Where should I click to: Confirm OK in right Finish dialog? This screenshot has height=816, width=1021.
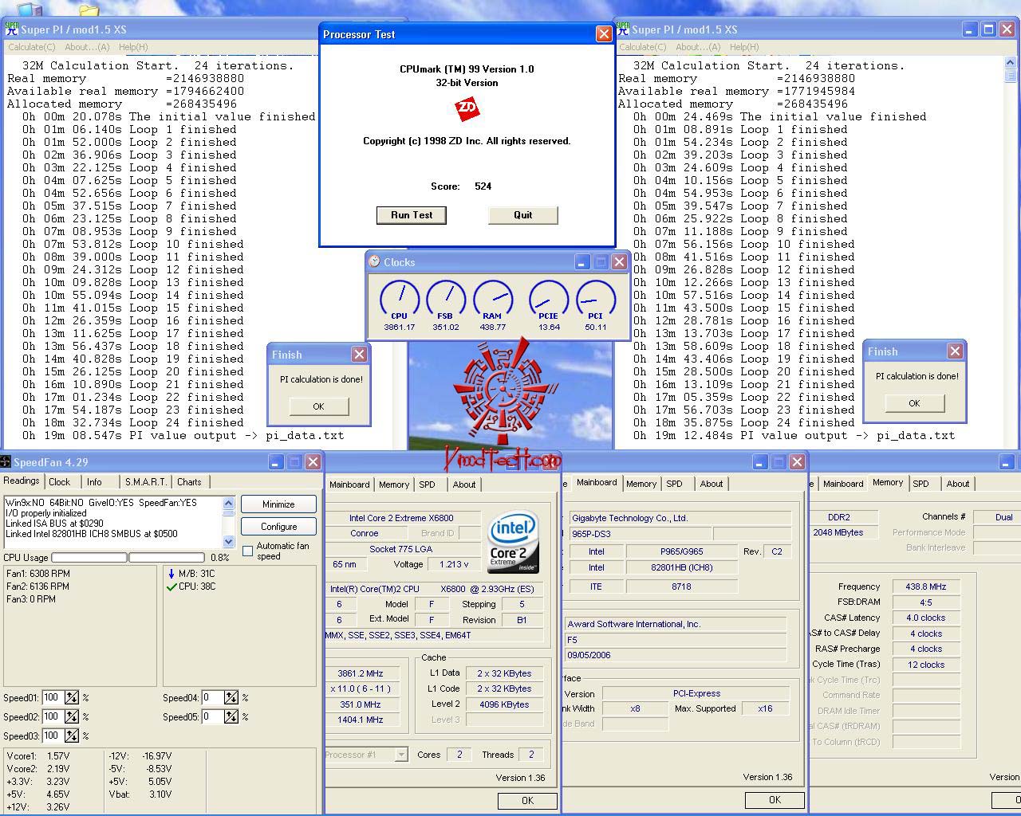pos(915,403)
